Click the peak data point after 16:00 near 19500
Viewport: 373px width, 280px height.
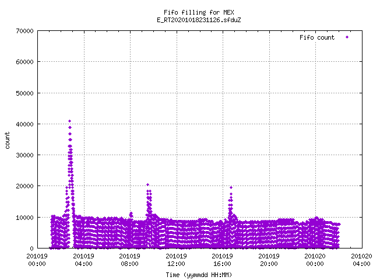click(x=231, y=188)
